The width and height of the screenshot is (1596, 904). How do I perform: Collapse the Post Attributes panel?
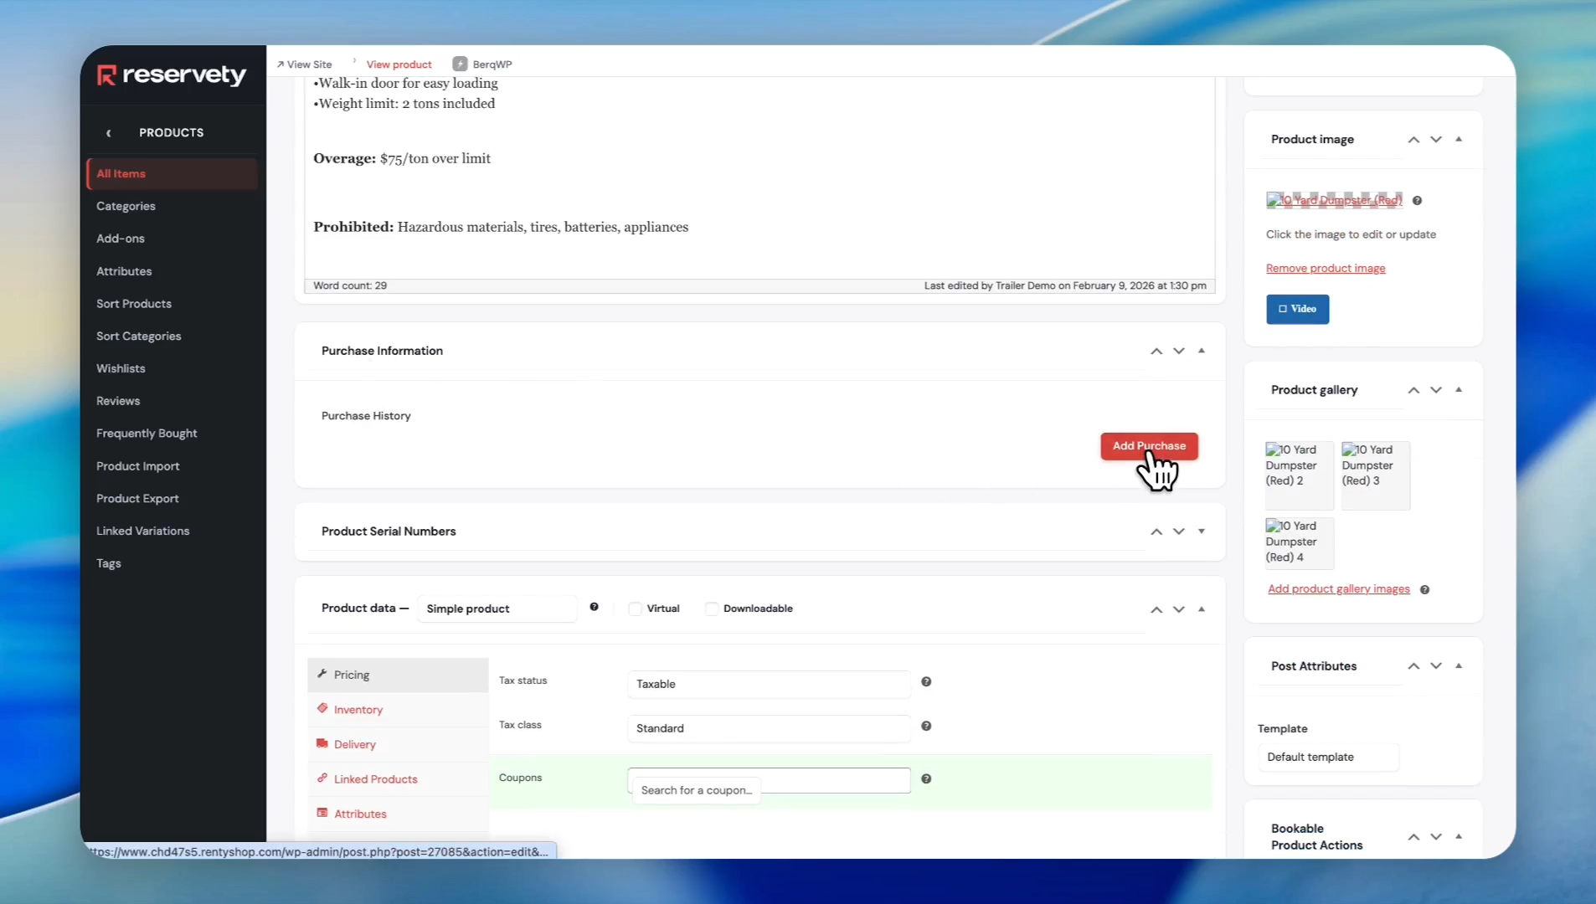(1459, 665)
